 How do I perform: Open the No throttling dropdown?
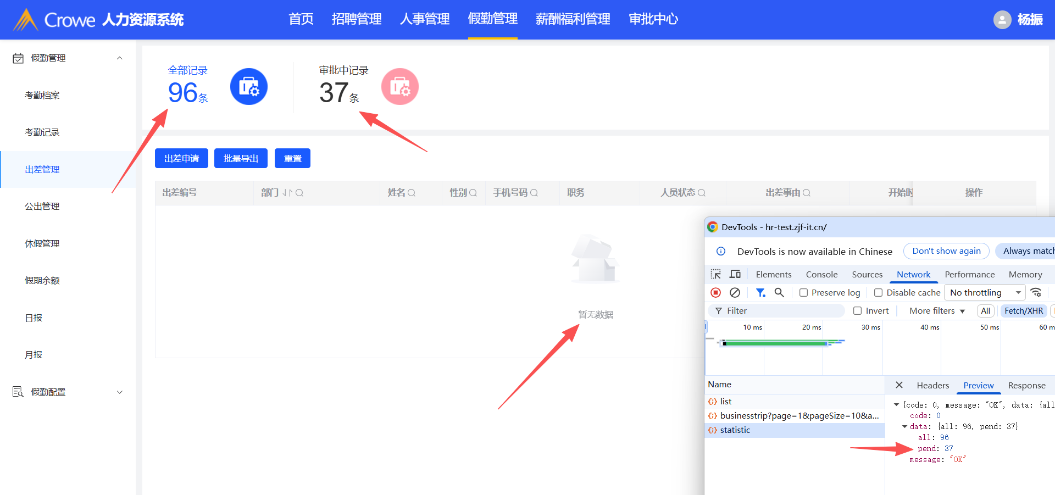coord(985,293)
